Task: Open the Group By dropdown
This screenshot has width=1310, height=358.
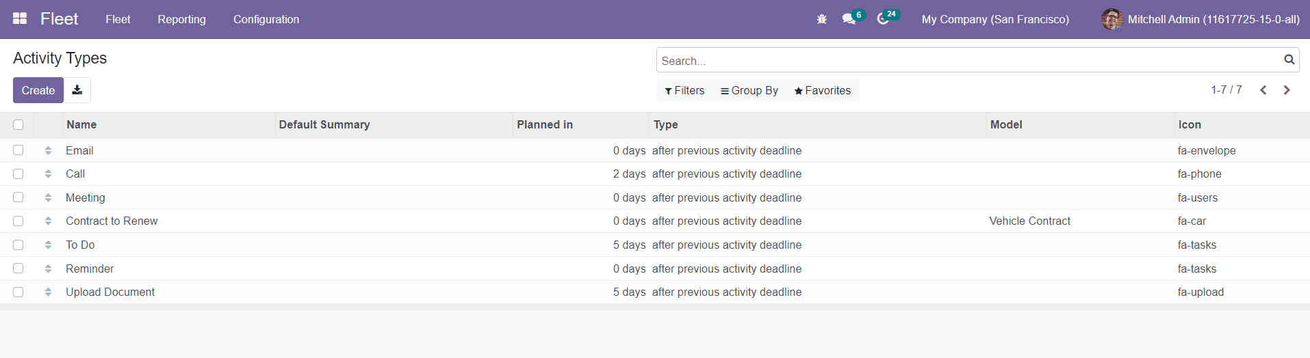Action: coord(749,90)
